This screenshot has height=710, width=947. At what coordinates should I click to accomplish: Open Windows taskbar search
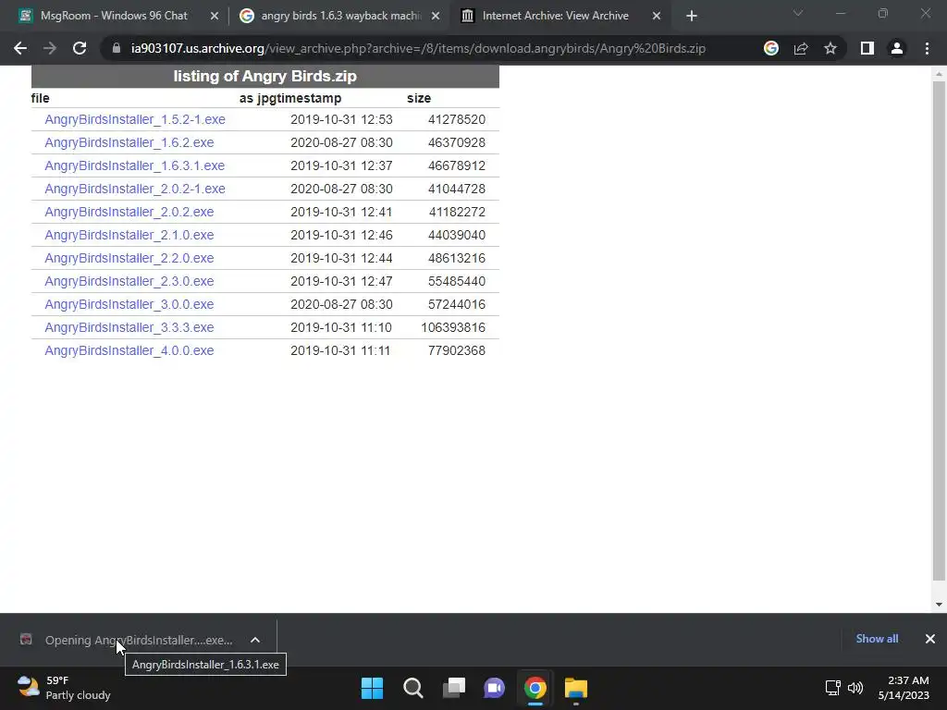[x=413, y=688]
